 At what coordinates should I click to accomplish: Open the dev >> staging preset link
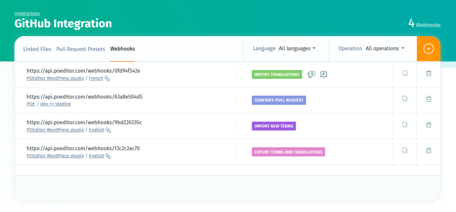point(55,104)
